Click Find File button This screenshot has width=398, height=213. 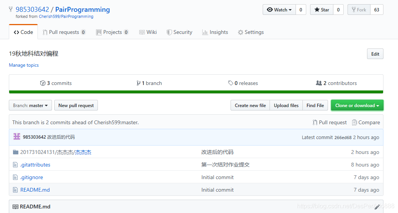[x=315, y=105]
